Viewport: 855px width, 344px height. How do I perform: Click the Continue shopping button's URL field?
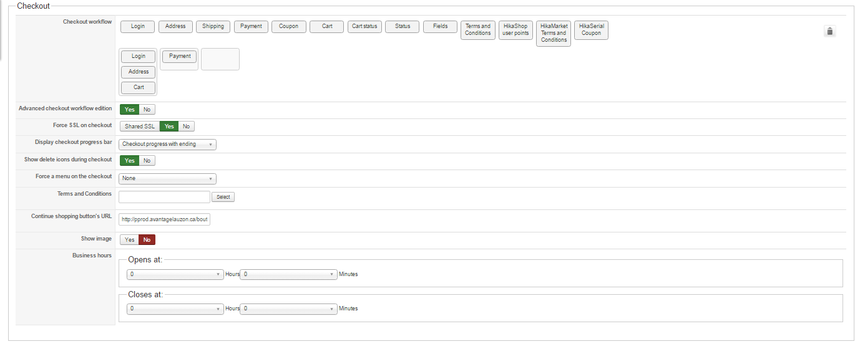click(164, 219)
